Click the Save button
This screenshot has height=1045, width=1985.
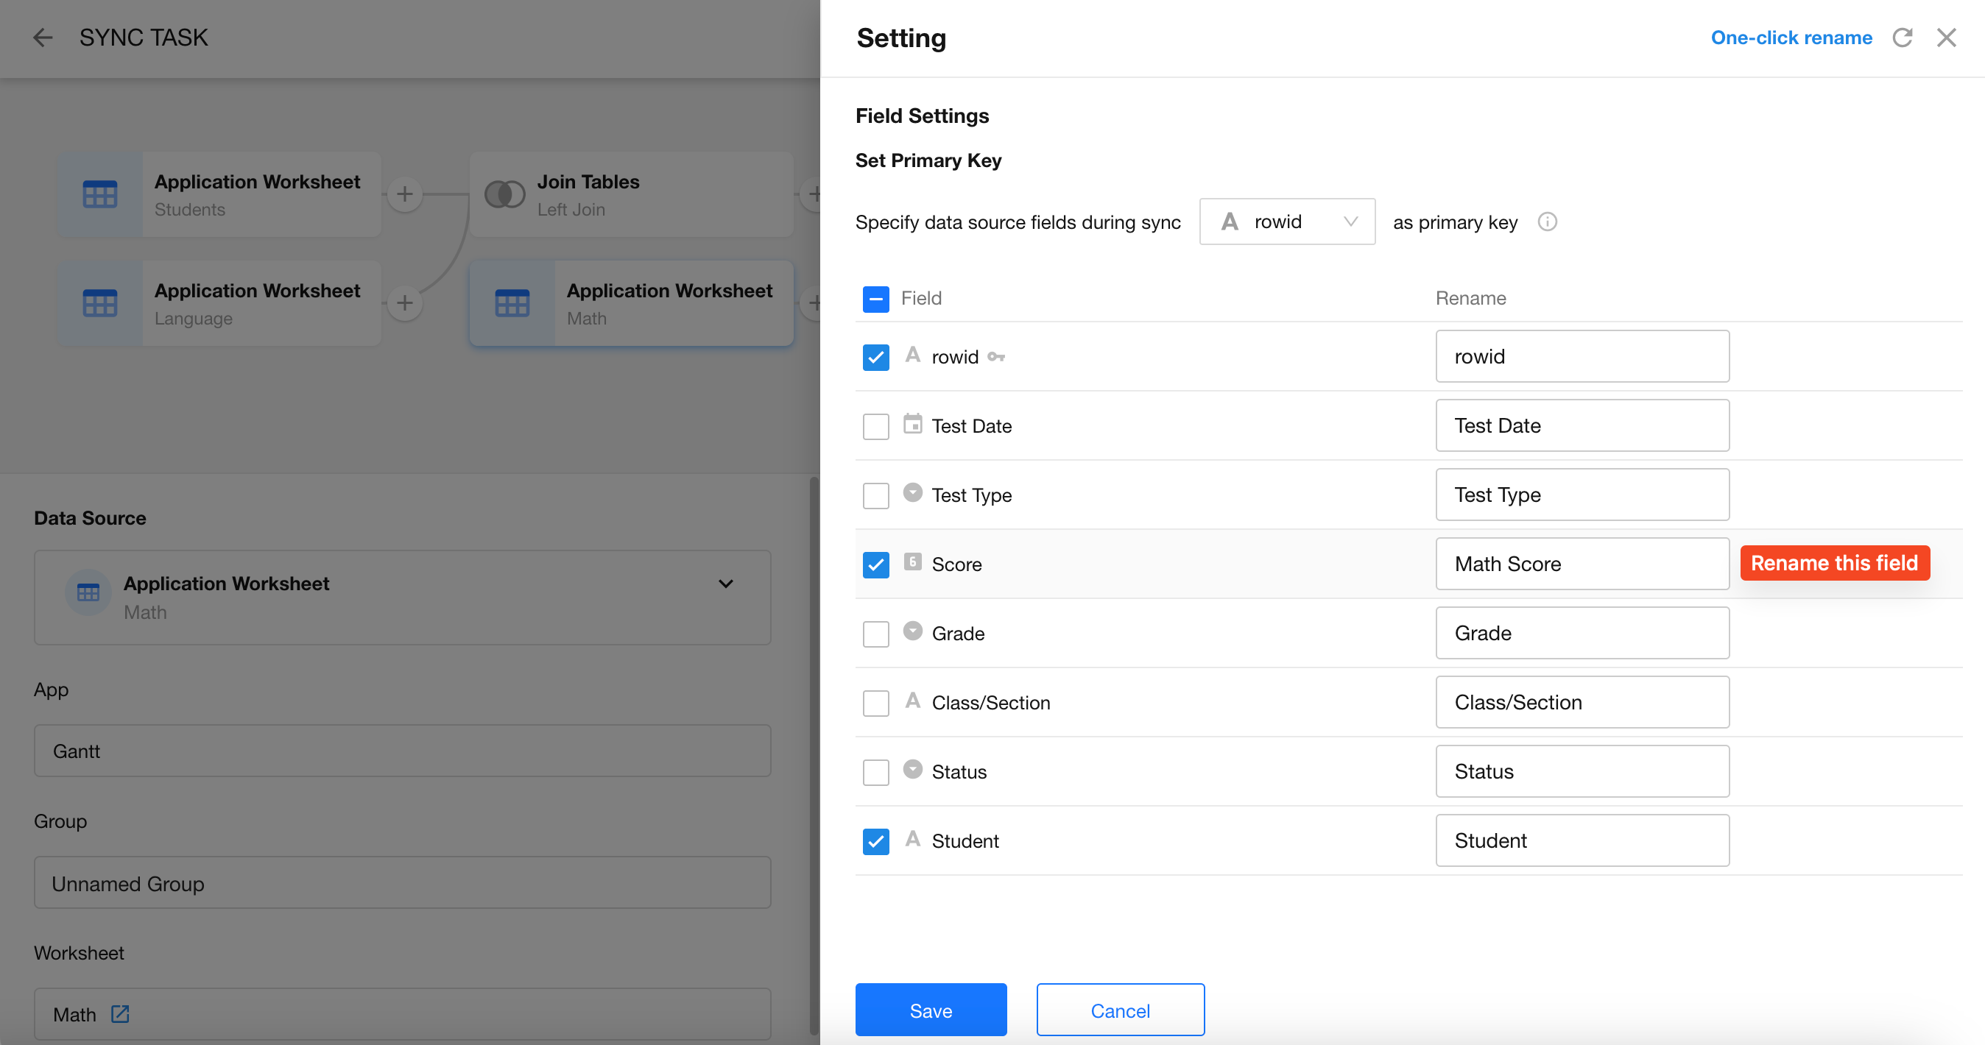[930, 1010]
